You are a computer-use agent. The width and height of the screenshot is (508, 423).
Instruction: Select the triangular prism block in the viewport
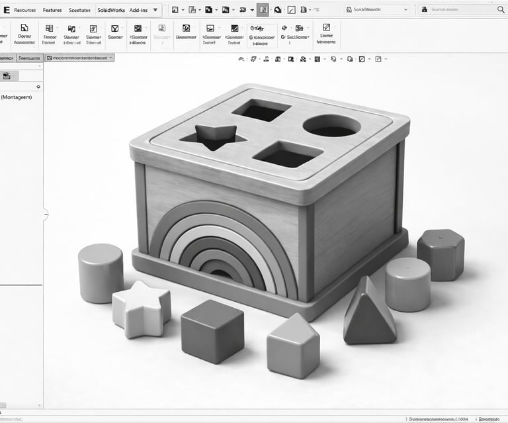(369, 312)
